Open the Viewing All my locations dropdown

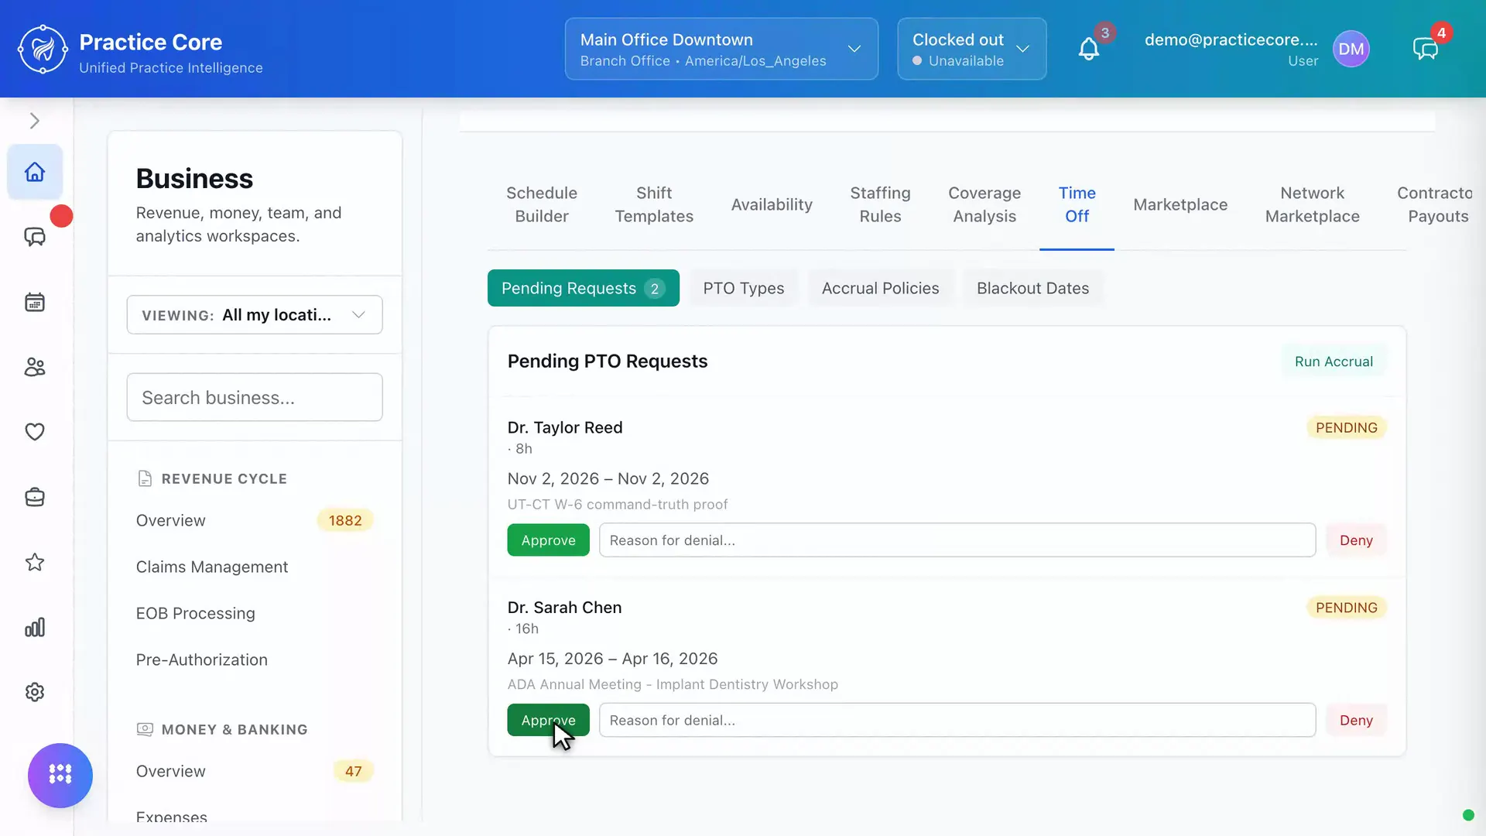tap(255, 314)
